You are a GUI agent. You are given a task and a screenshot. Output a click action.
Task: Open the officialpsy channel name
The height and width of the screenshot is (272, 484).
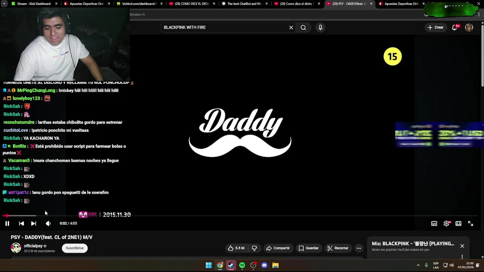(33, 246)
